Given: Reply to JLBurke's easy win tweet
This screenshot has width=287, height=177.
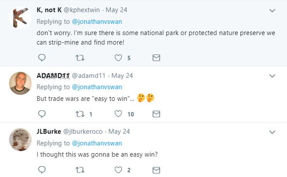Looking at the screenshot, I should pos(42,169).
